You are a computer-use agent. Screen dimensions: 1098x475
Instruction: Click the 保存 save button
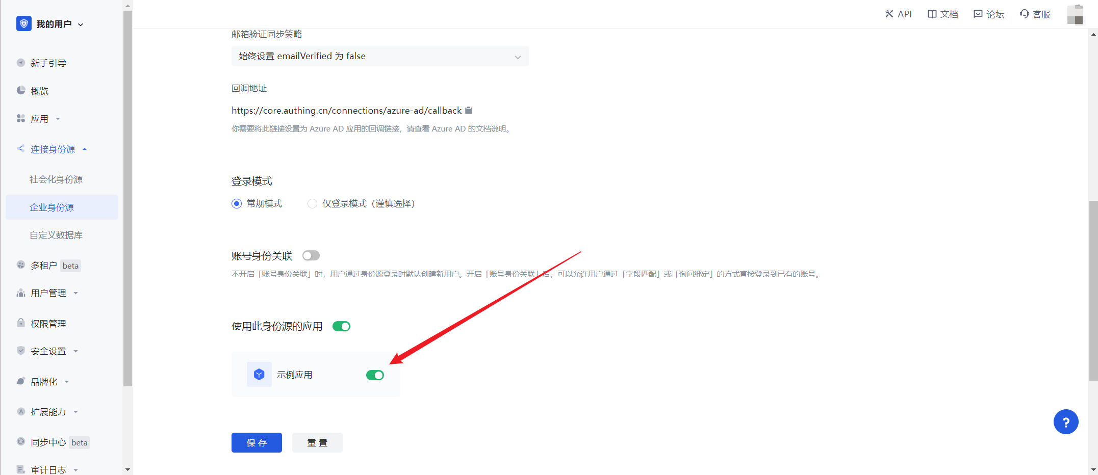[x=257, y=442]
